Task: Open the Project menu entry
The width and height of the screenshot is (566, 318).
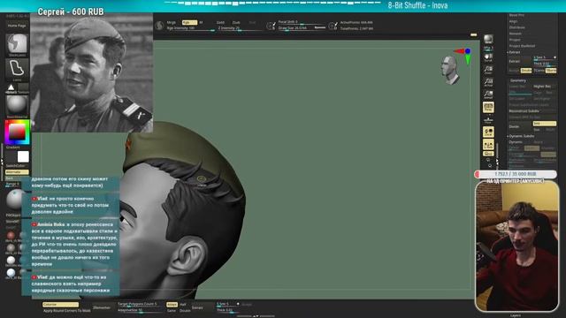Action: [x=515, y=40]
